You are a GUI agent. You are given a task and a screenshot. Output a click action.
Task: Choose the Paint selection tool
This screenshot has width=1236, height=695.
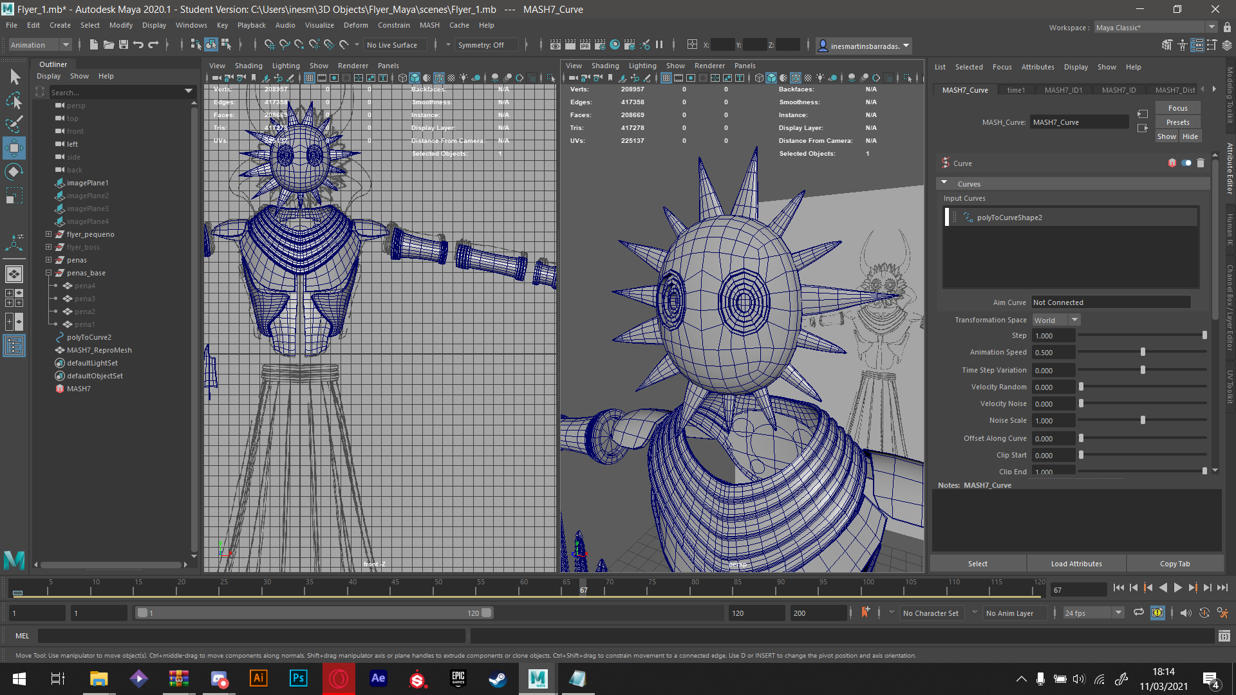(x=14, y=124)
